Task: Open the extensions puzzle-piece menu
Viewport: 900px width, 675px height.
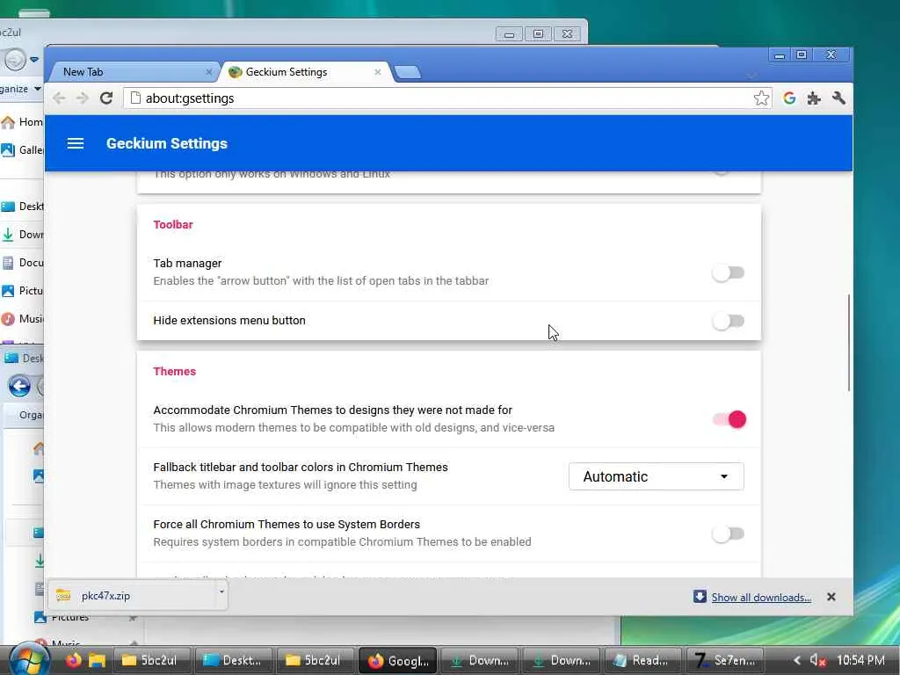Action: (x=814, y=98)
